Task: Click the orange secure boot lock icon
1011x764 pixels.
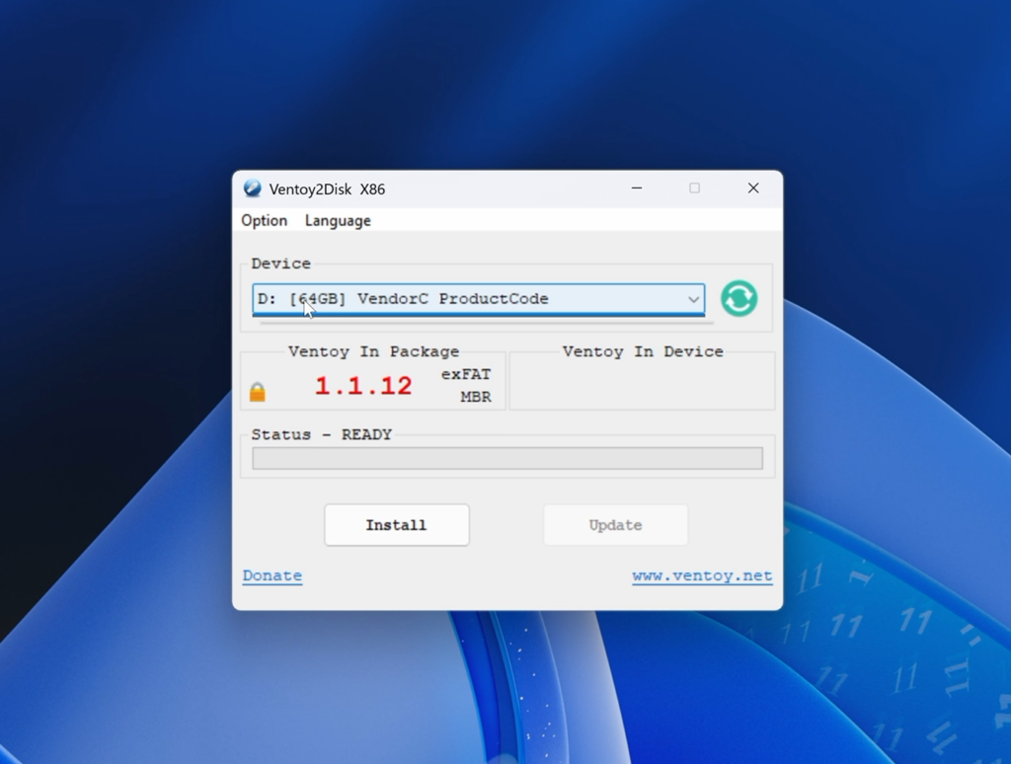Action: tap(258, 391)
